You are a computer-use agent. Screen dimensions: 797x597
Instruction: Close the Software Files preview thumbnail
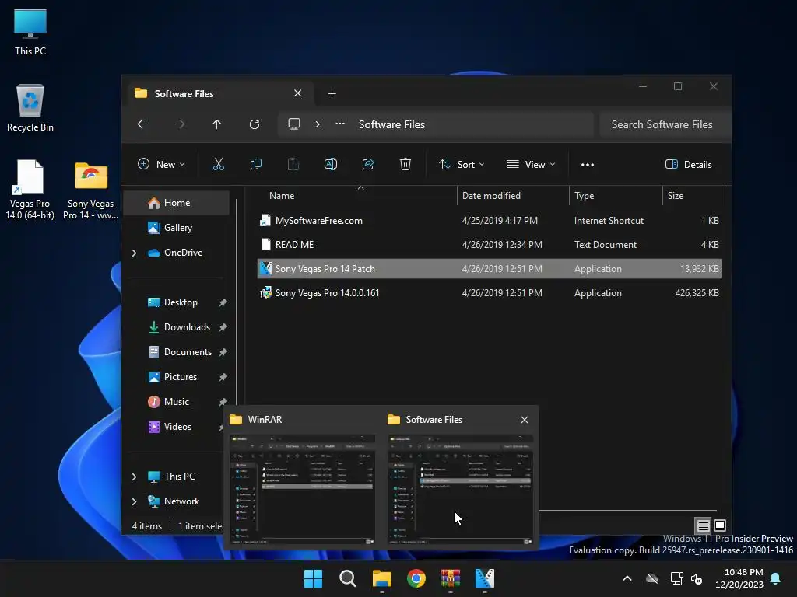(x=525, y=420)
